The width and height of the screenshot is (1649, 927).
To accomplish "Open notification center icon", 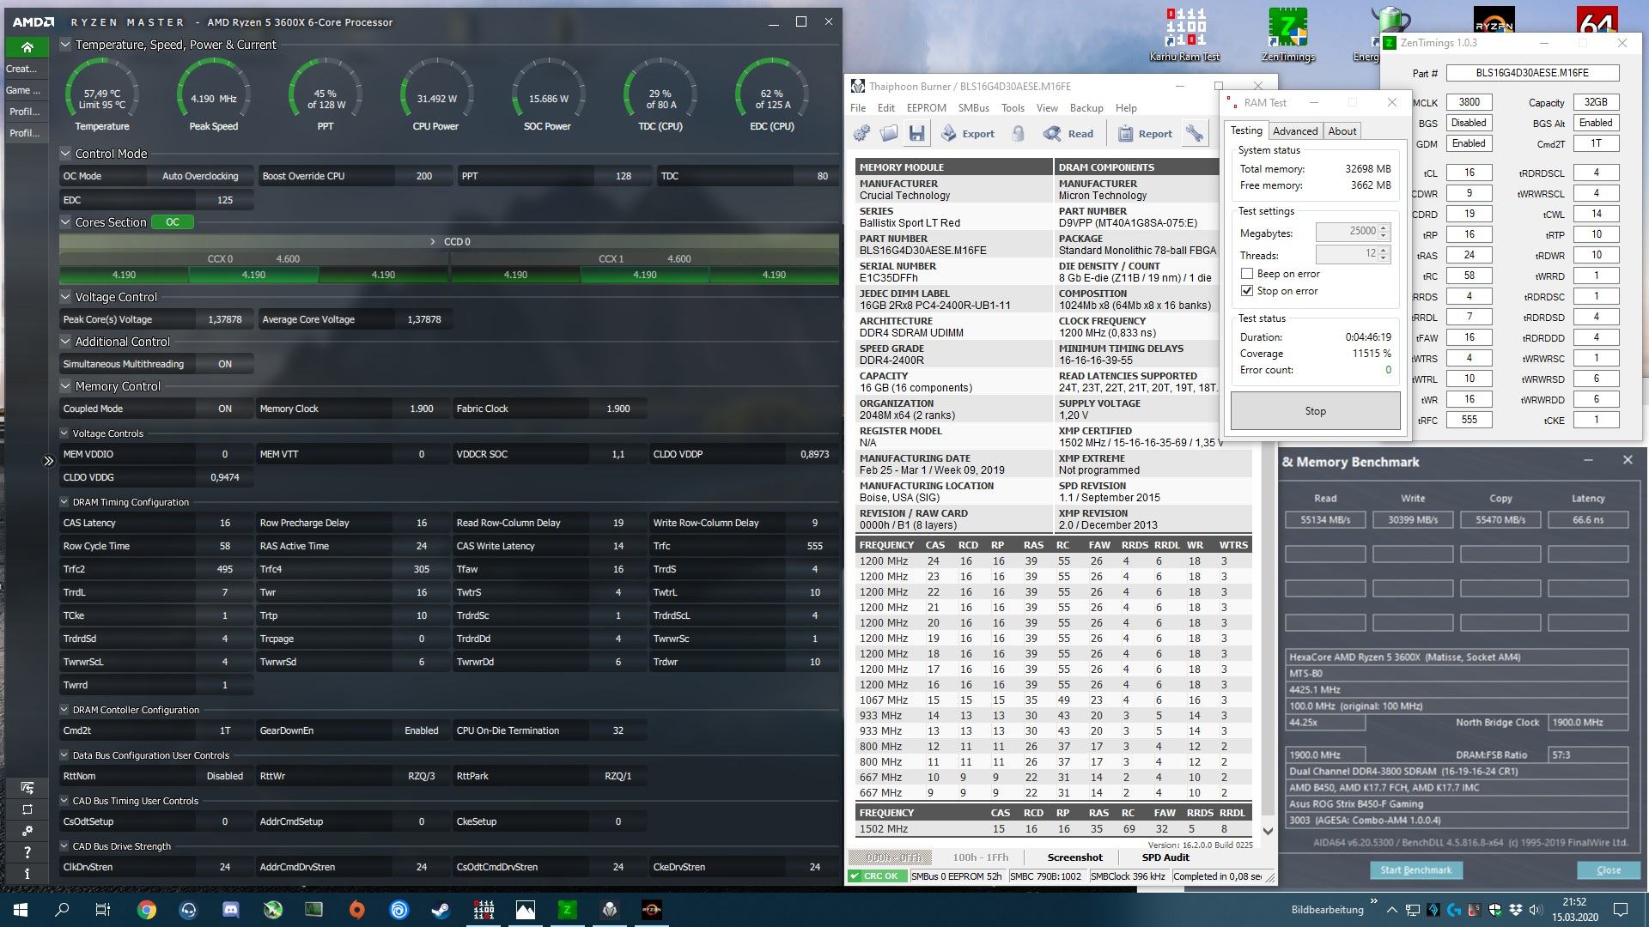I will click(1621, 910).
